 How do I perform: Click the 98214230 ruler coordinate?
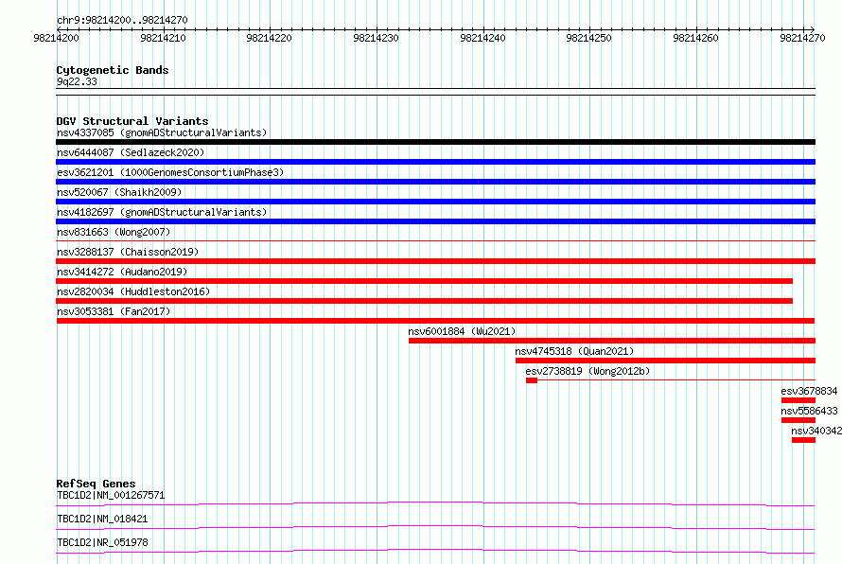376,38
